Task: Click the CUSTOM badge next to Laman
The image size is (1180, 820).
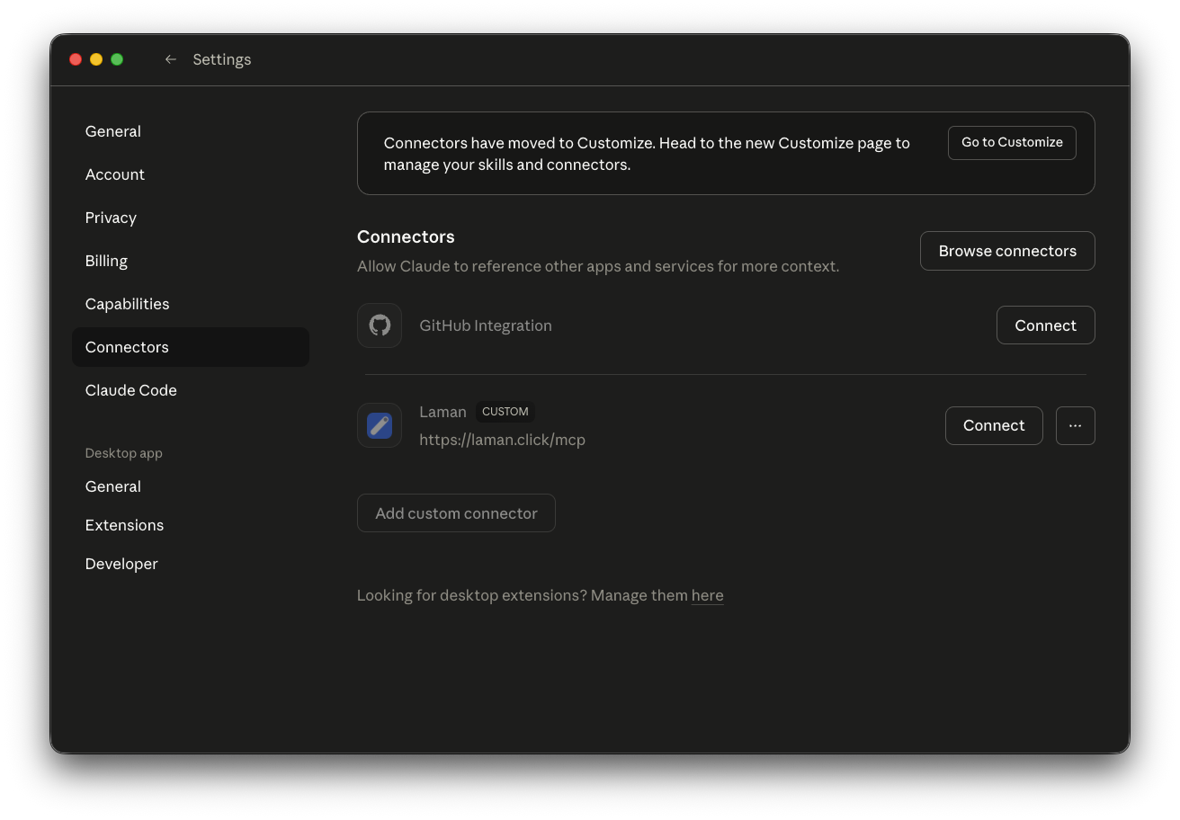Action: pyautogui.click(x=505, y=412)
